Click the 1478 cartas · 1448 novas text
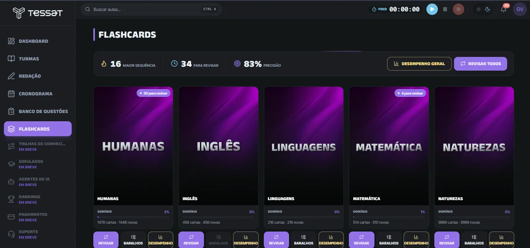The width and height of the screenshot is (530, 248). (x=117, y=222)
